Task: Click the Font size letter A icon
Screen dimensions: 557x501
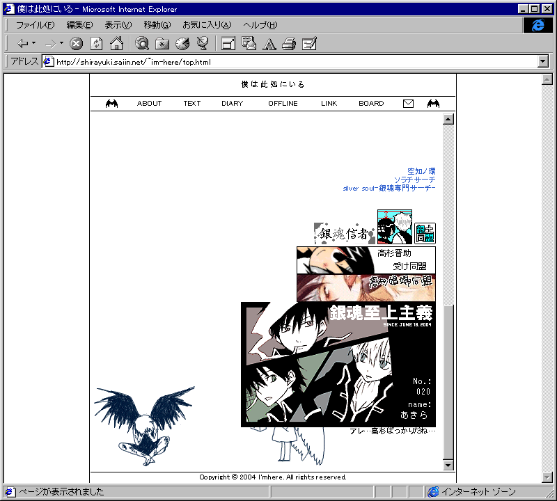Action: point(269,44)
